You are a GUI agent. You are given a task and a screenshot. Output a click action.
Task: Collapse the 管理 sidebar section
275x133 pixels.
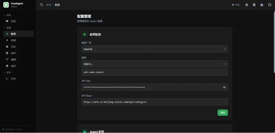7,28
